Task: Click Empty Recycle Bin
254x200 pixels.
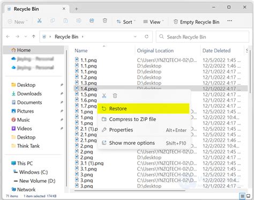Action: [x=197, y=22]
